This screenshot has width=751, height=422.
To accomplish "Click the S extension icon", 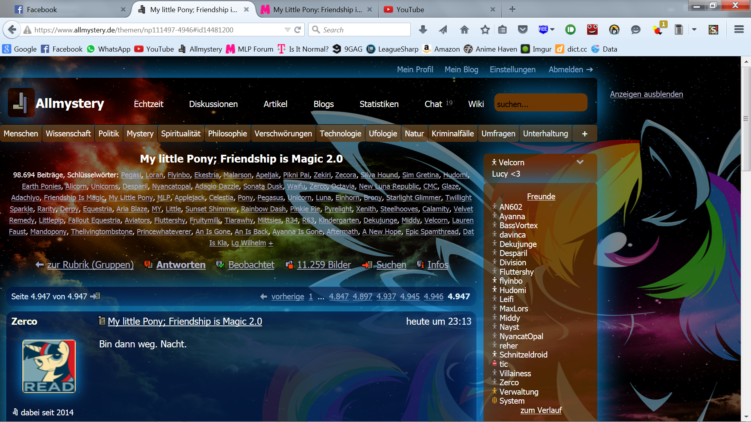I will pyautogui.click(x=713, y=30).
